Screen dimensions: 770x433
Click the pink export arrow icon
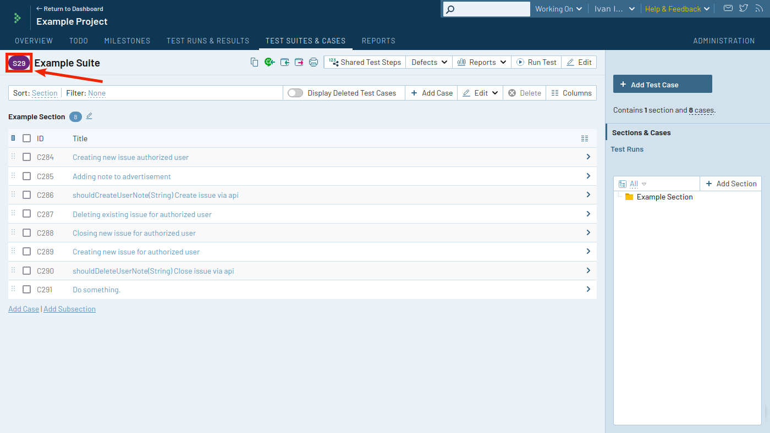coord(299,62)
